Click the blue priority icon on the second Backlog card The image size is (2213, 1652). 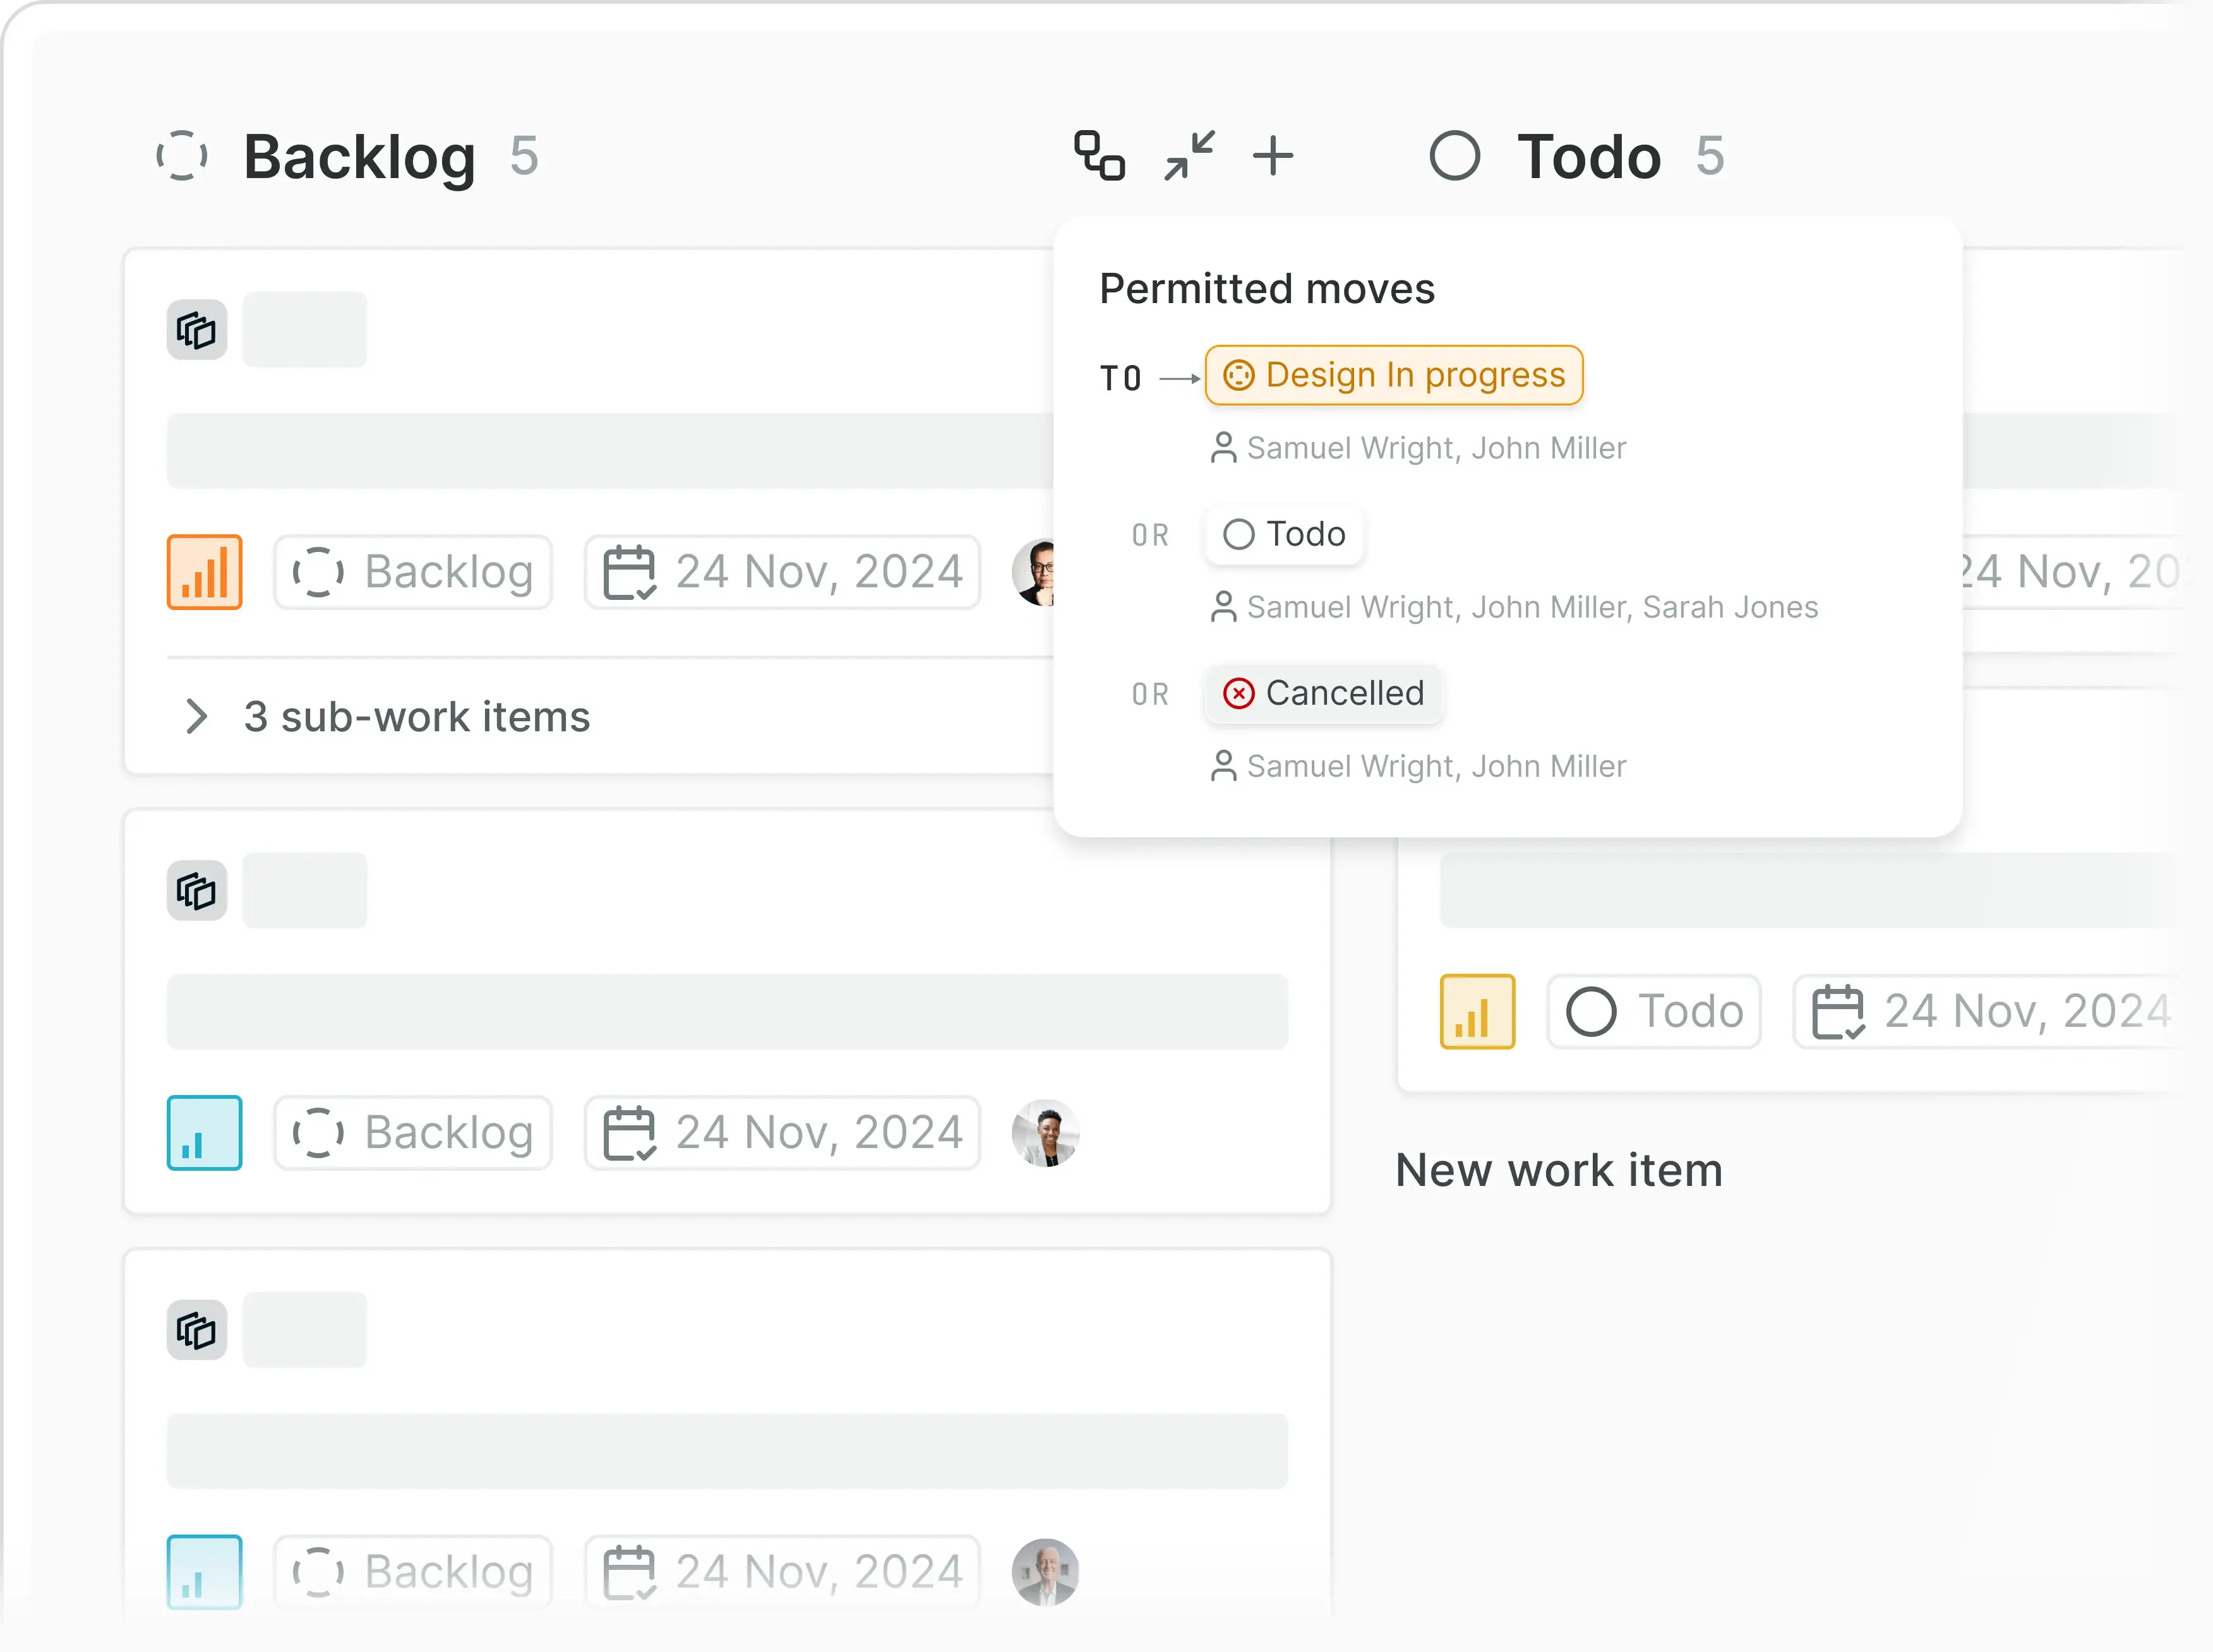(x=204, y=1132)
